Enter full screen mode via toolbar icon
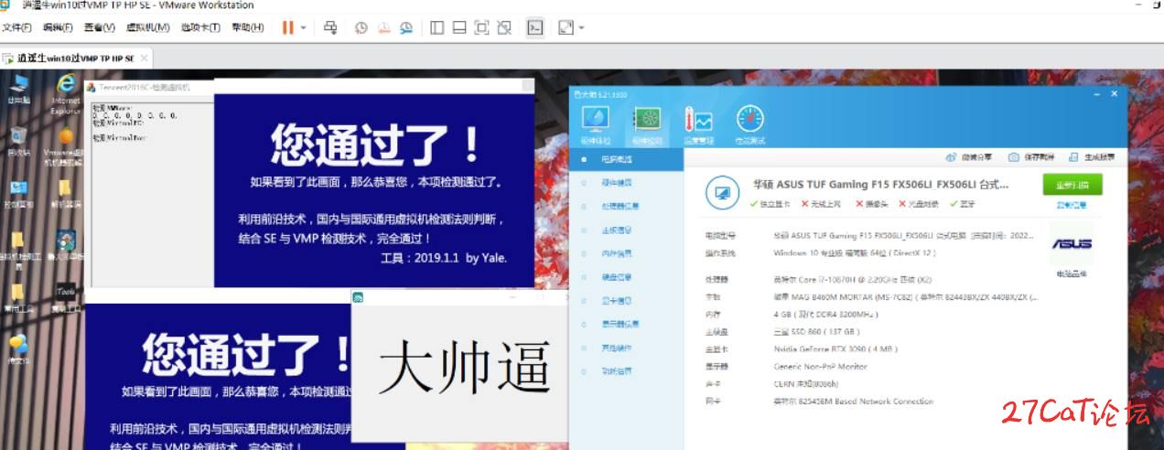 point(482,27)
